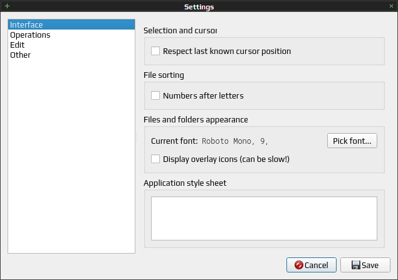The image size is (398, 280).
Task: Click the Settings window title bar
Action: (199, 6)
